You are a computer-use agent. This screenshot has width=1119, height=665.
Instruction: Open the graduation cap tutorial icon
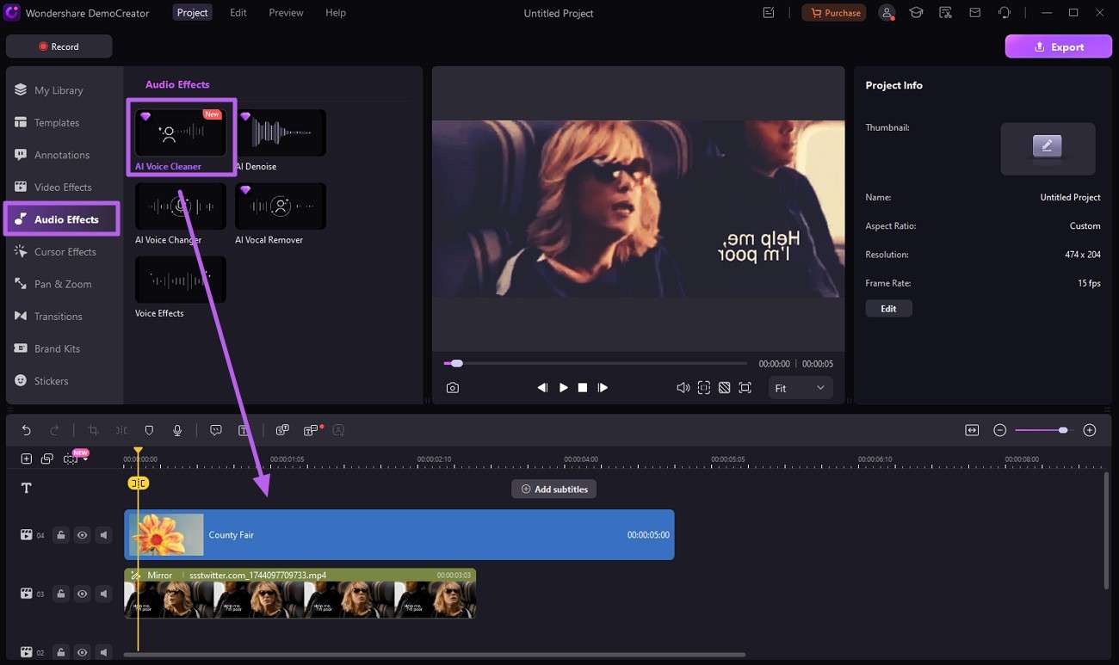[917, 13]
